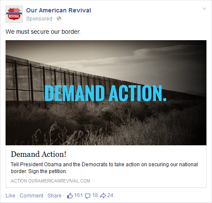The width and height of the screenshot is (212, 203).
Task: View the 18 comments count
Action: (x=95, y=195)
